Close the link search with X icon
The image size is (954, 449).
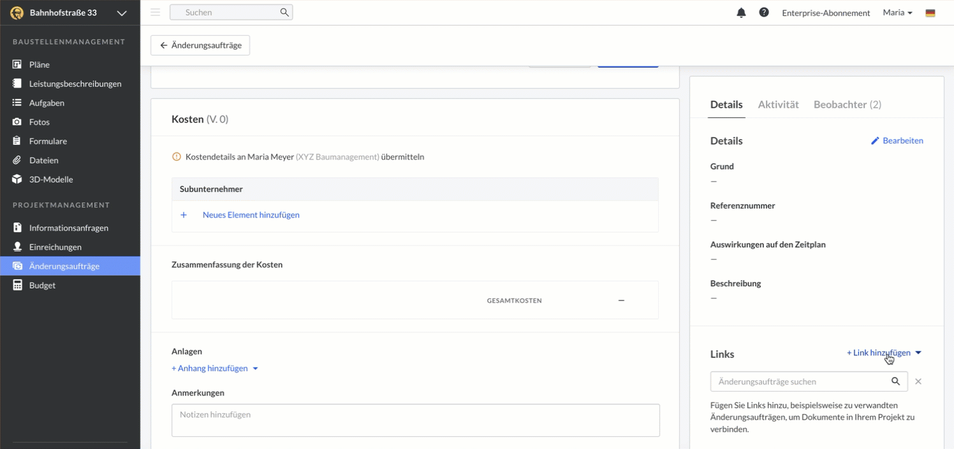point(918,381)
